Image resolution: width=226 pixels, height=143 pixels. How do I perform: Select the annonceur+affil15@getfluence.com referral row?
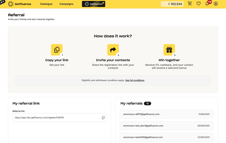tap(166, 114)
